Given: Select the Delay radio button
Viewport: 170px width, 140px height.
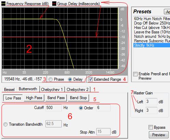Looking at the screenshot, I should tap(70, 79).
